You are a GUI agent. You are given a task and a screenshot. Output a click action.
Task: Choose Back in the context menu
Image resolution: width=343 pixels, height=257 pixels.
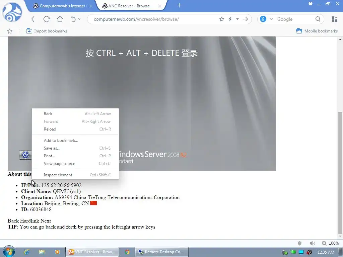pos(75,114)
